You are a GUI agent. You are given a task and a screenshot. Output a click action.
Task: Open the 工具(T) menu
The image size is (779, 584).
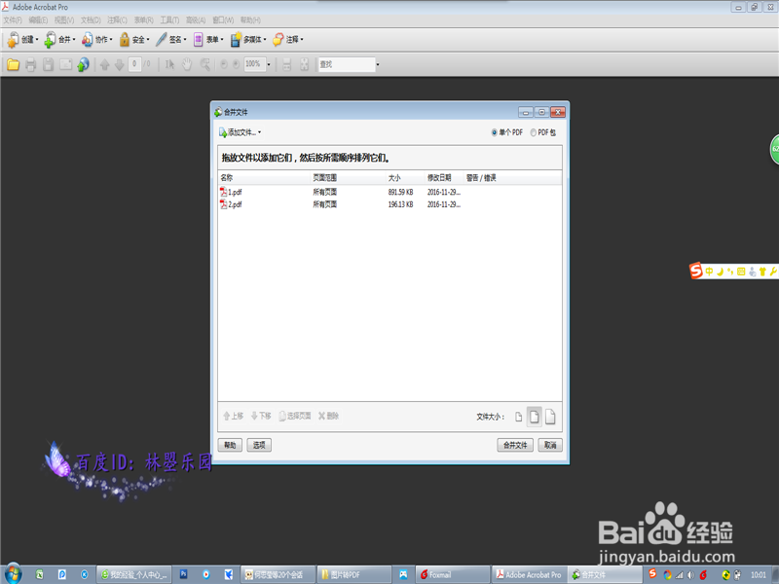(169, 19)
